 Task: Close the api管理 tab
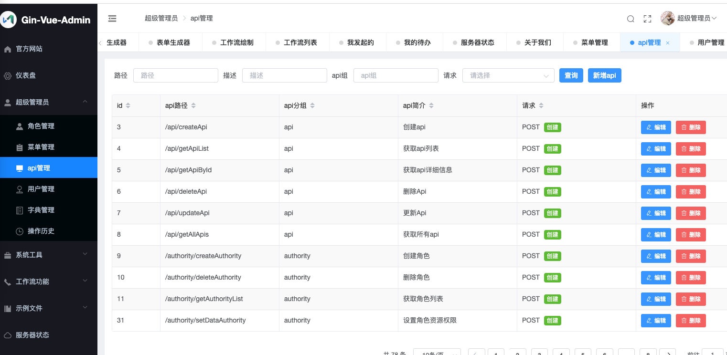pos(668,43)
